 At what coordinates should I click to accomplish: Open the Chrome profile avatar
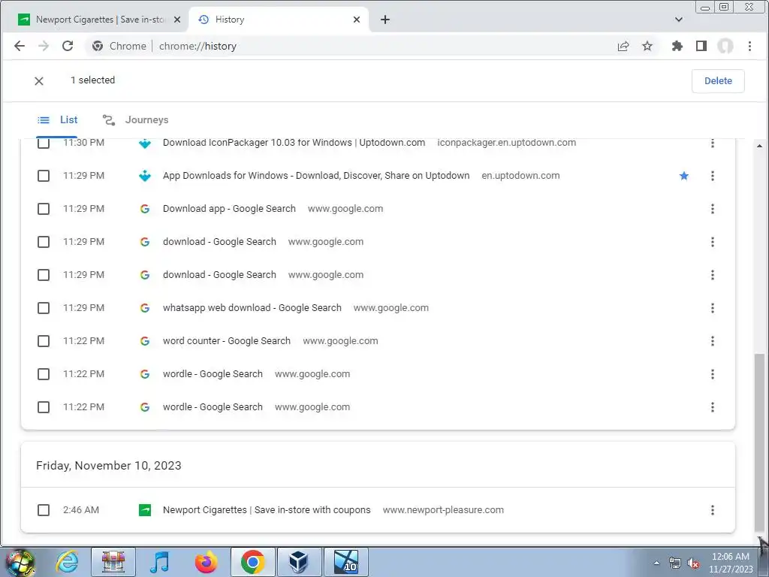click(x=725, y=46)
